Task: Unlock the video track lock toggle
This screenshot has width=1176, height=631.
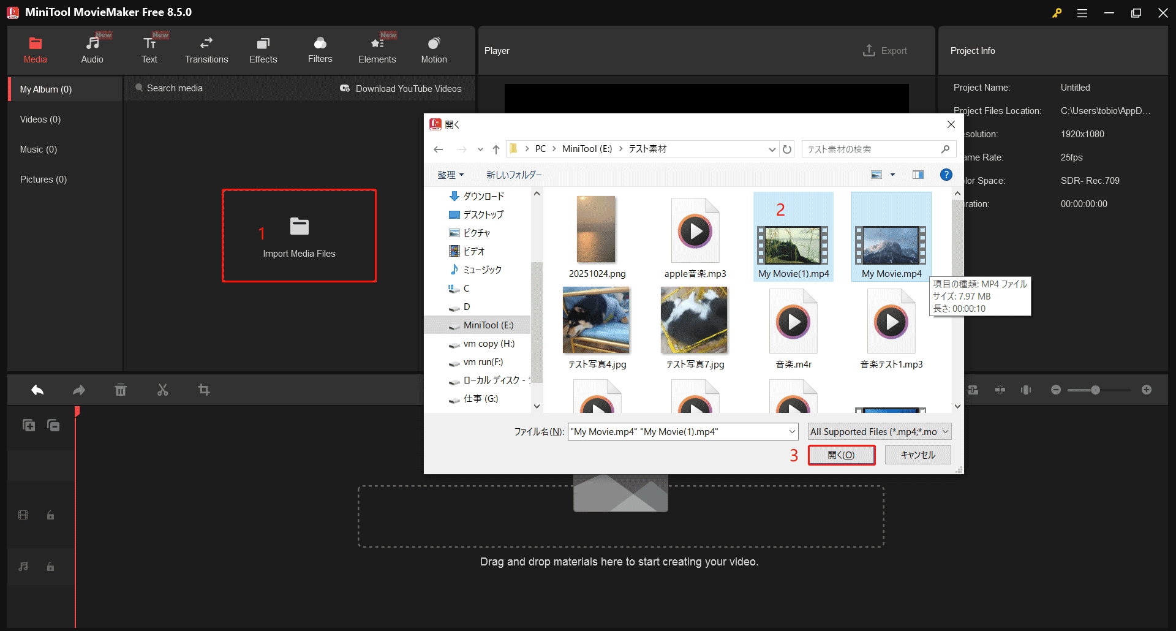Action: coord(50,515)
